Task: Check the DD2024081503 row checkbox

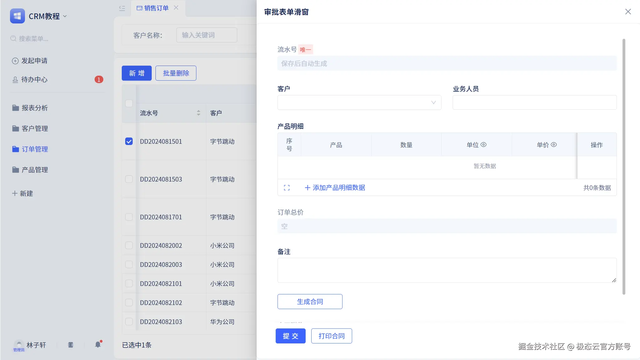Action: click(129, 179)
